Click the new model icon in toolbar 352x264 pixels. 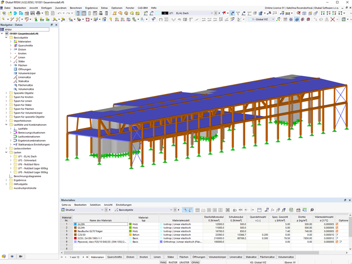click(4, 13)
